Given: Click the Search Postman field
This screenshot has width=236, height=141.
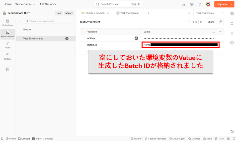Looking at the screenshot, I should (x=118, y=4).
